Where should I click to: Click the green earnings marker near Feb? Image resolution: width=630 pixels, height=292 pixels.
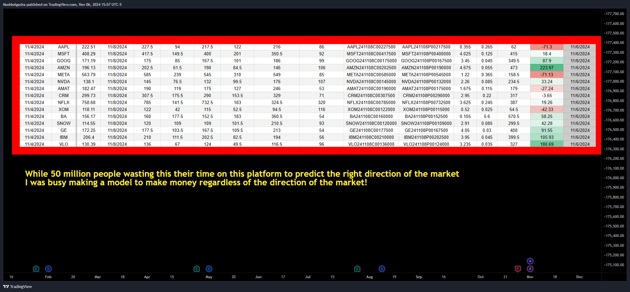[36, 269]
